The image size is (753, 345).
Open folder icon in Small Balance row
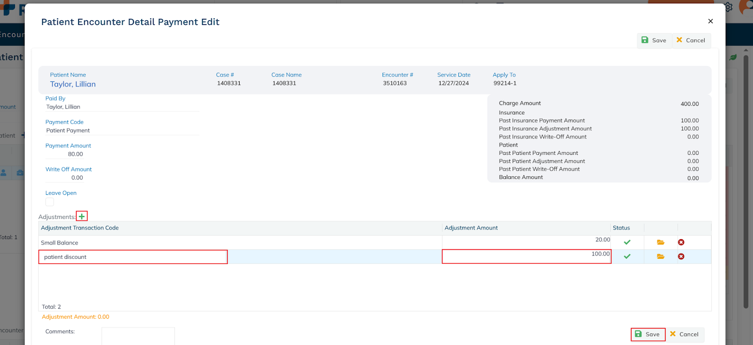pyautogui.click(x=660, y=242)
